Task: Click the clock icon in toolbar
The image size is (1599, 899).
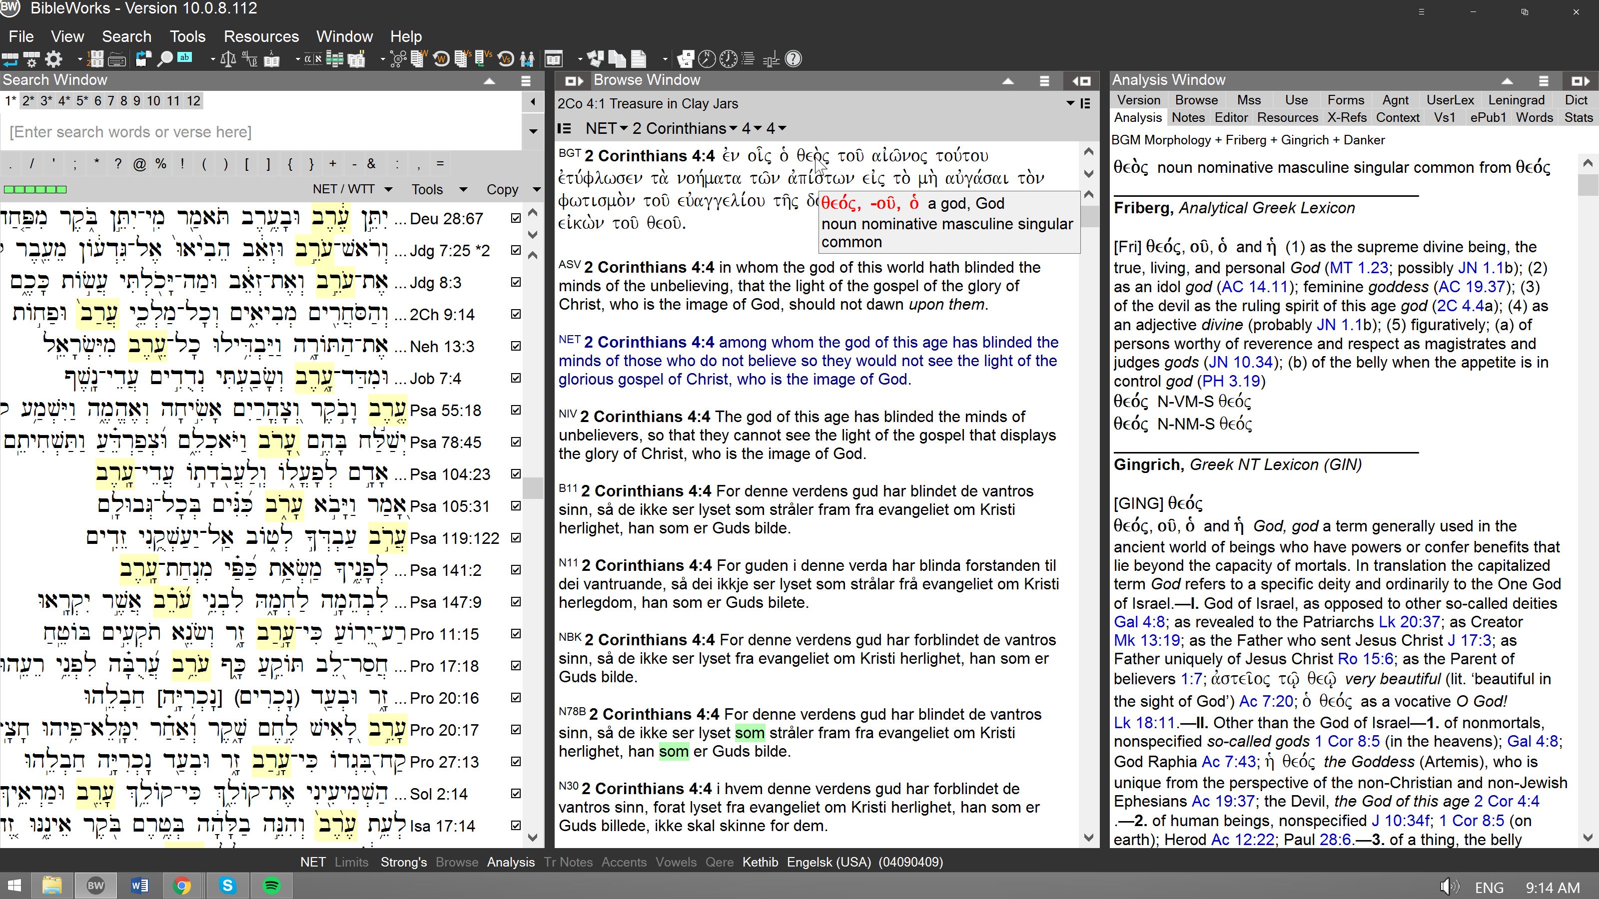Action: click(x=728, y=59)
